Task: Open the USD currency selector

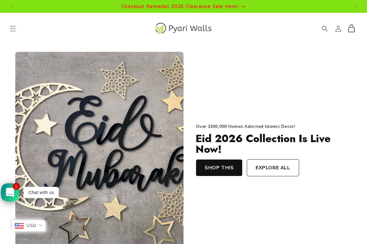Action: pos(29,226)
